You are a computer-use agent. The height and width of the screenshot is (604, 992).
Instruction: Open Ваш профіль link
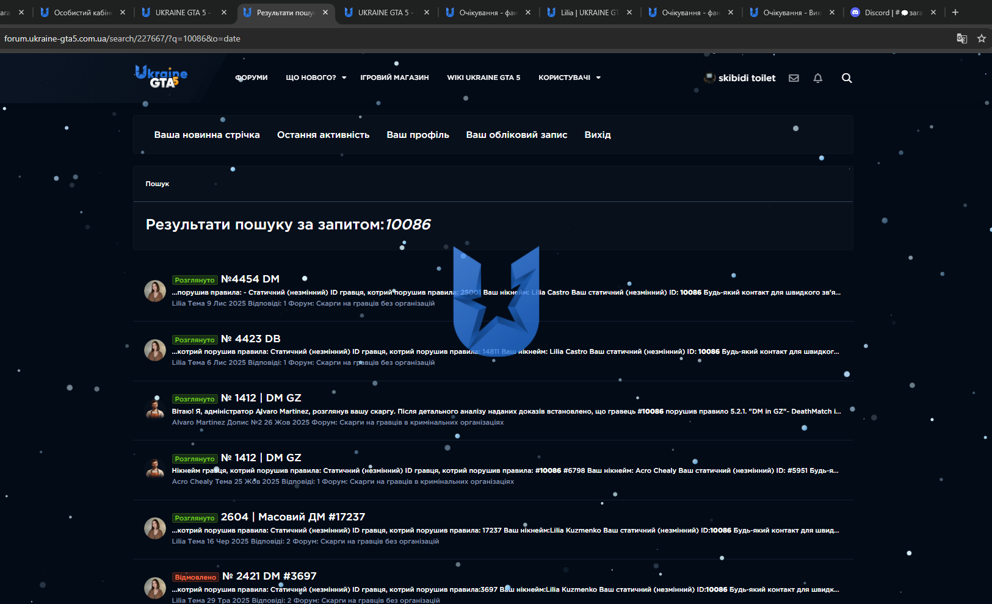coord(418,135)
